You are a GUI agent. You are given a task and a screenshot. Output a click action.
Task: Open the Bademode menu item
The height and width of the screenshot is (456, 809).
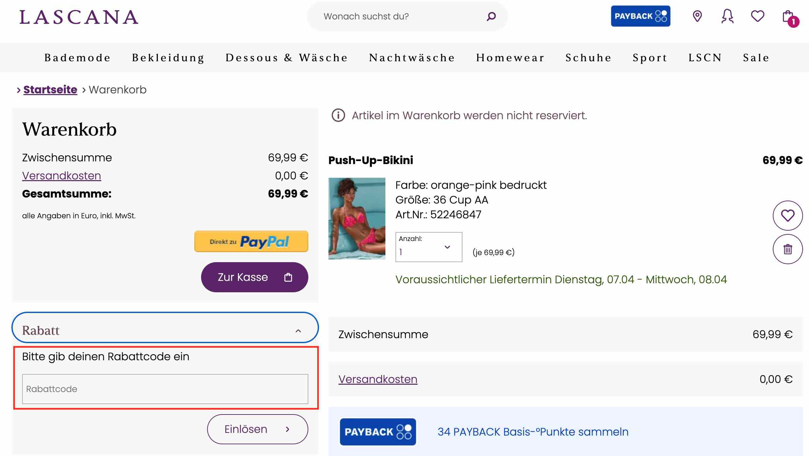(77, 57)
